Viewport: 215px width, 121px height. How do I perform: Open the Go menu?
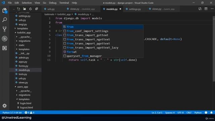pos(44,3)
